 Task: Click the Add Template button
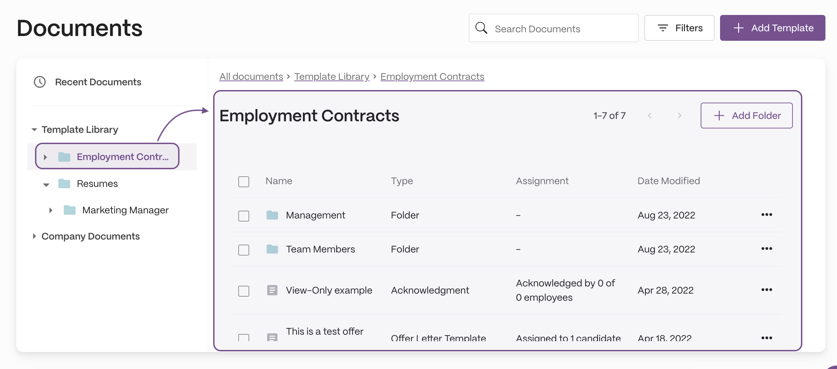point(772,28)
